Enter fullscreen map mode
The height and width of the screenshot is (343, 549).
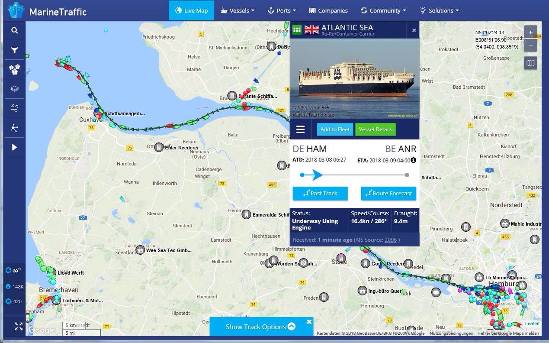[x=19, y=327]
